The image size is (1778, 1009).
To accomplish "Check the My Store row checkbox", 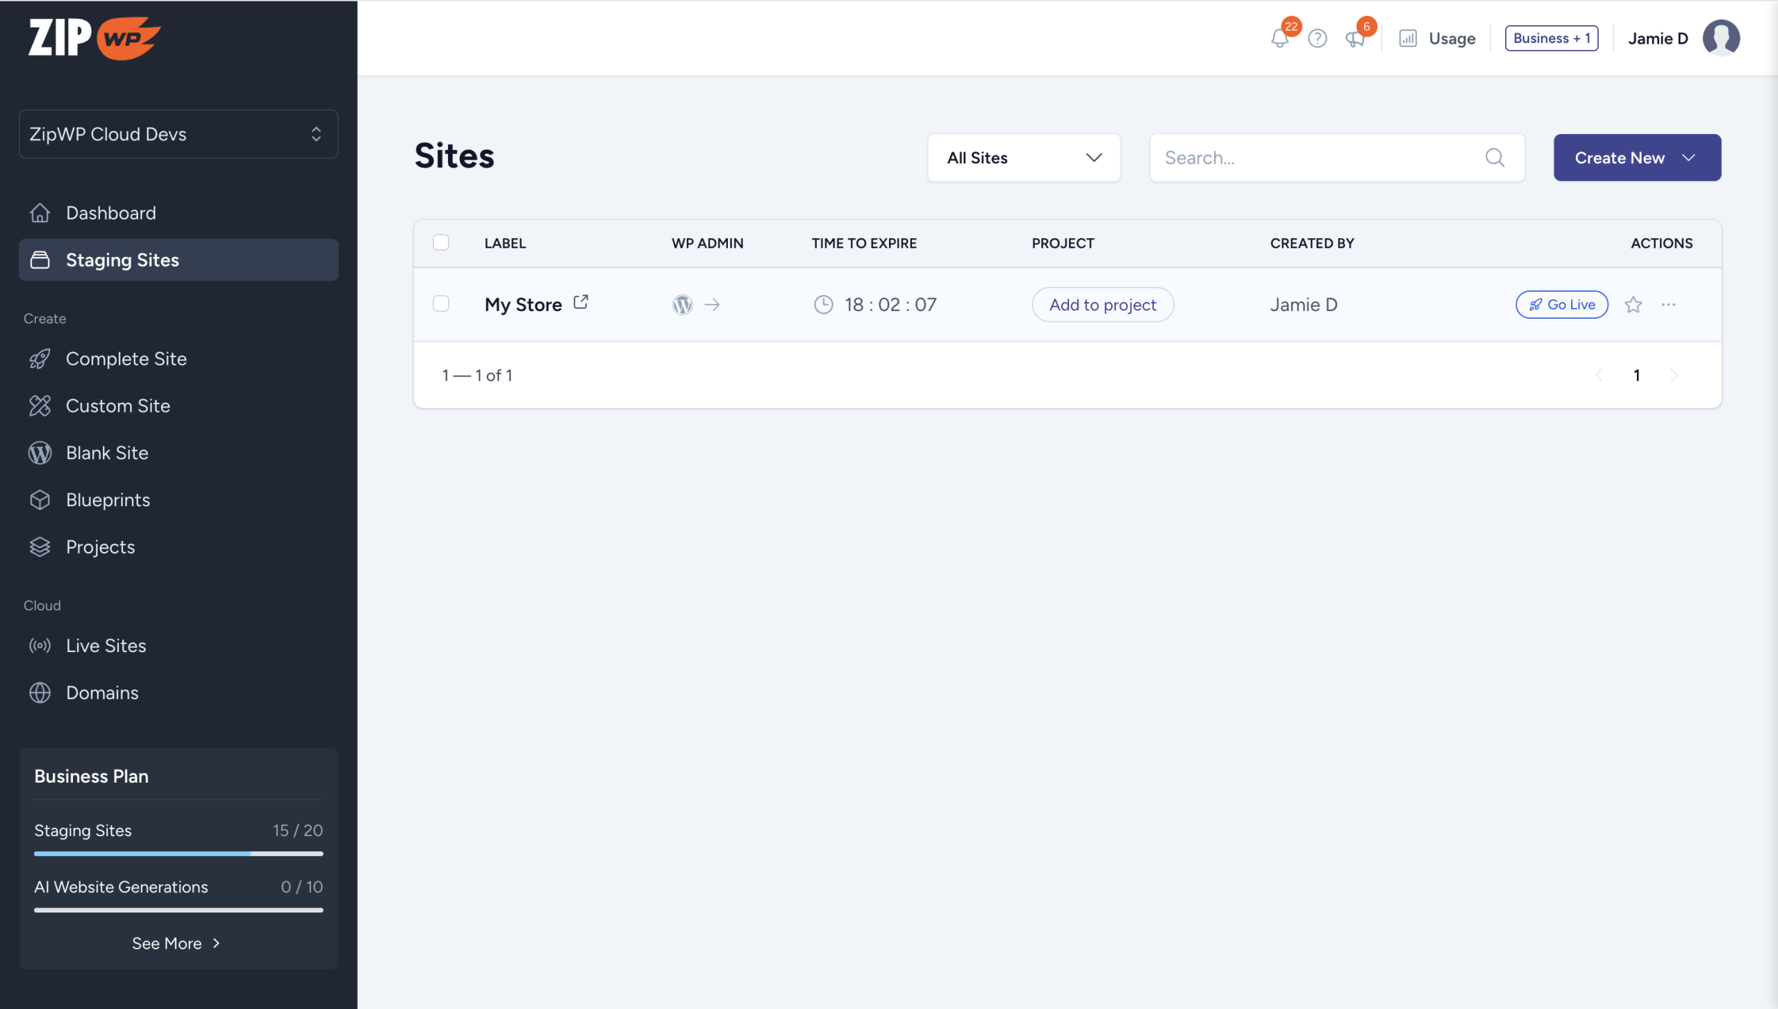I will (x=441, y=304).
